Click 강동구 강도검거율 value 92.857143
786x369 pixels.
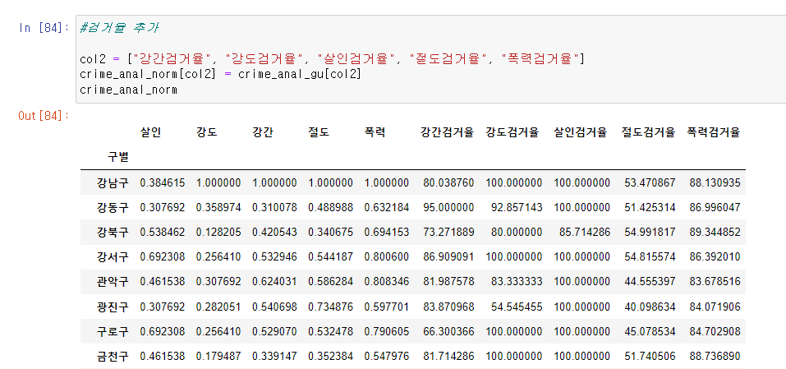pyautogui.click(x=517, y=207)
